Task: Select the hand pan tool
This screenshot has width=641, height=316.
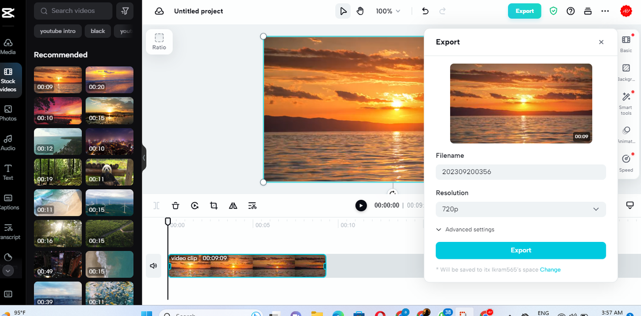Action: (x=360, y=11)
